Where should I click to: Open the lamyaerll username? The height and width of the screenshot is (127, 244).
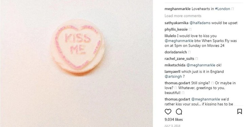172,72
